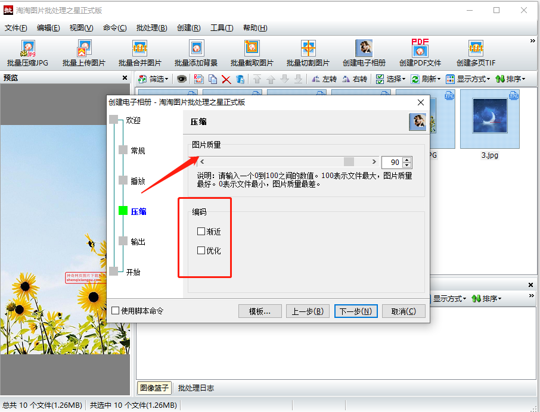Expand the main toolbar overflow chevron
This screenshot has height=412, width=540.
point(532,41)
